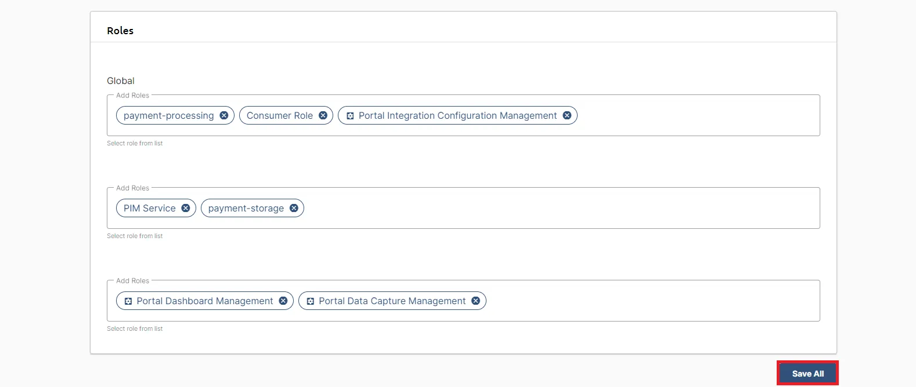The width and height of the screenshot is (916, 387).
Task: Select the PIM Service chip label
Action: pos(150,208)
